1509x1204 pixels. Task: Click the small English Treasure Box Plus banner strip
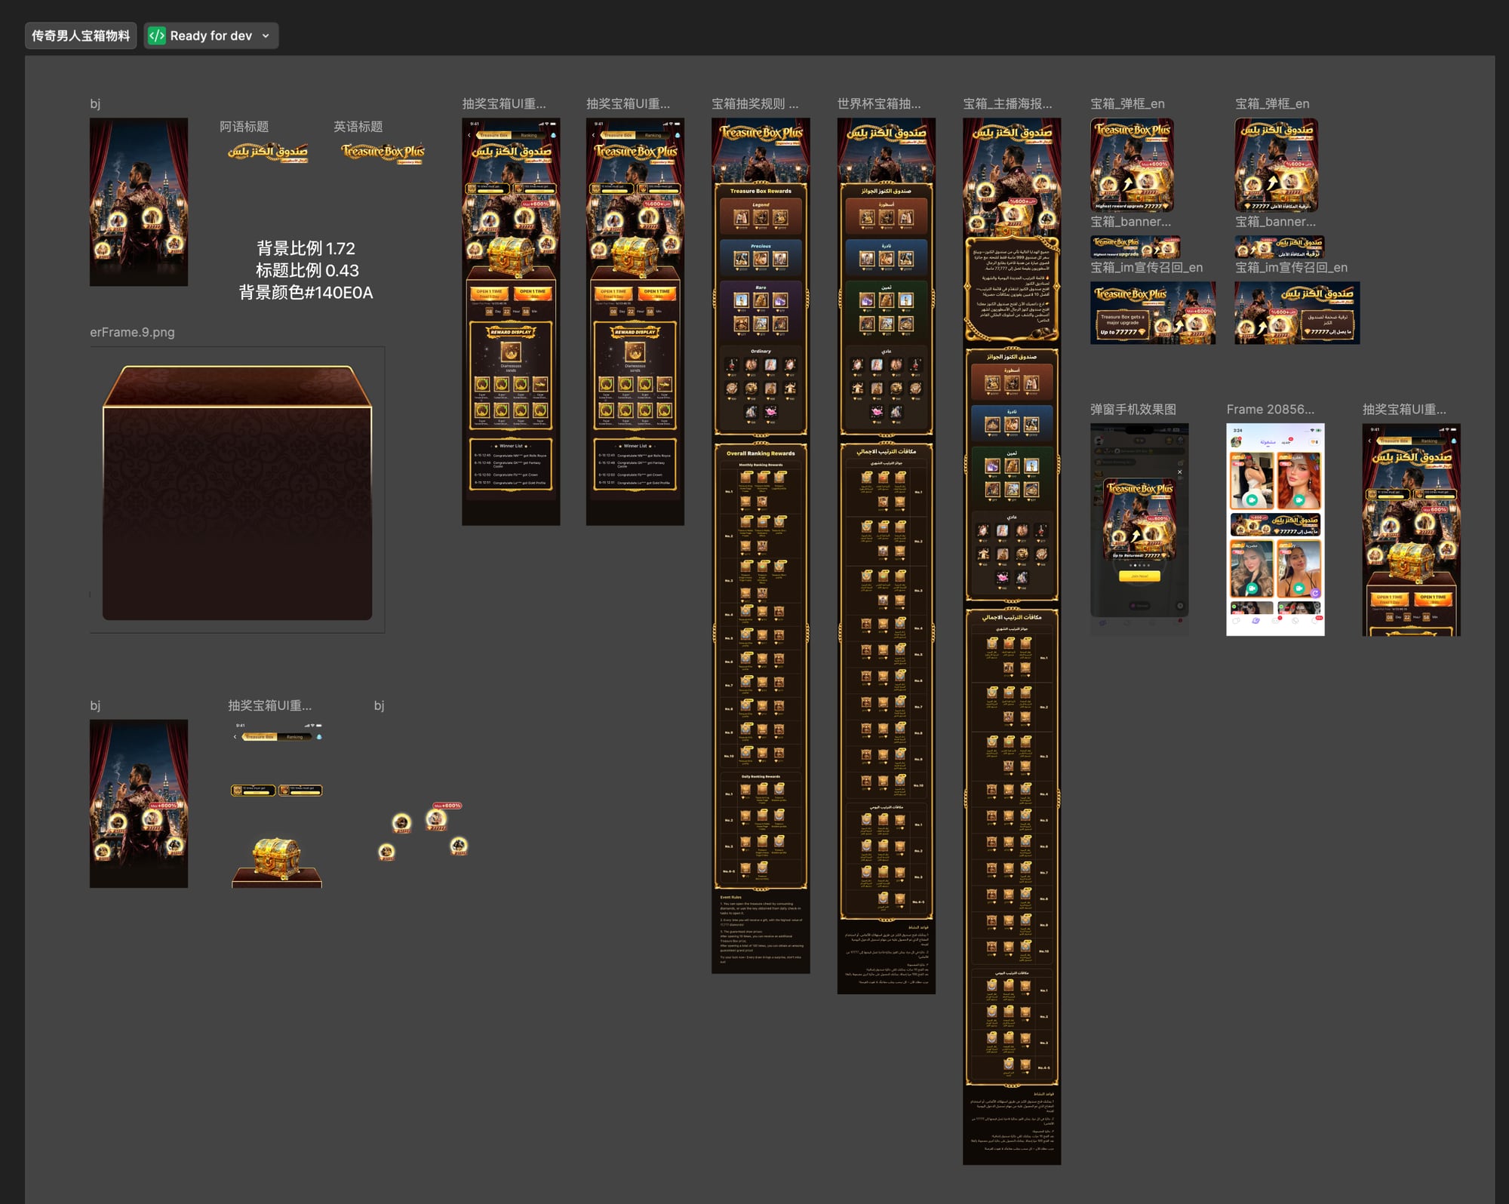[1135, 247]
